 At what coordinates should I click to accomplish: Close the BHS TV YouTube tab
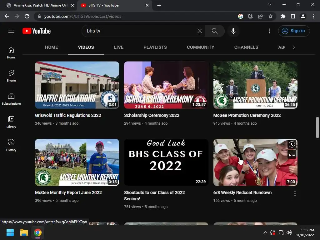tap(147, 6)
